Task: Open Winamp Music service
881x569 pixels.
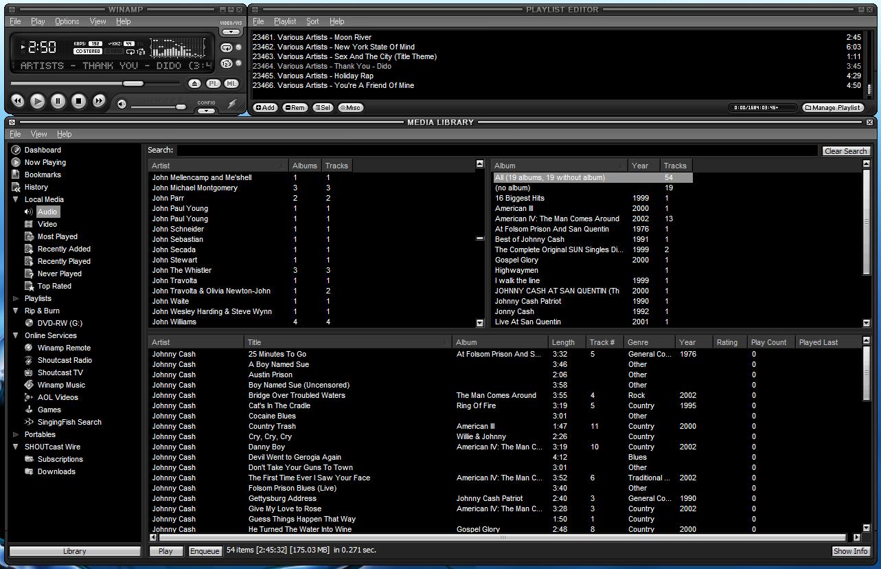Action: [x=61, y=385]
